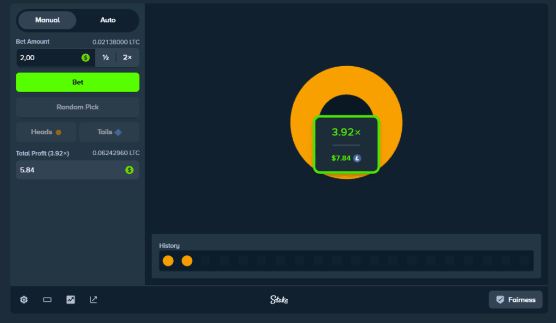The height and width of the screenshot is (323, 556).
Task: Click into the Bet Amount input
Action: (x=49, y=57)
